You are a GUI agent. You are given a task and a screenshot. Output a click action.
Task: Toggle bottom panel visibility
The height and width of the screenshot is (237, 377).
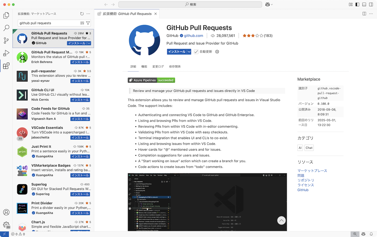point(364,5)
